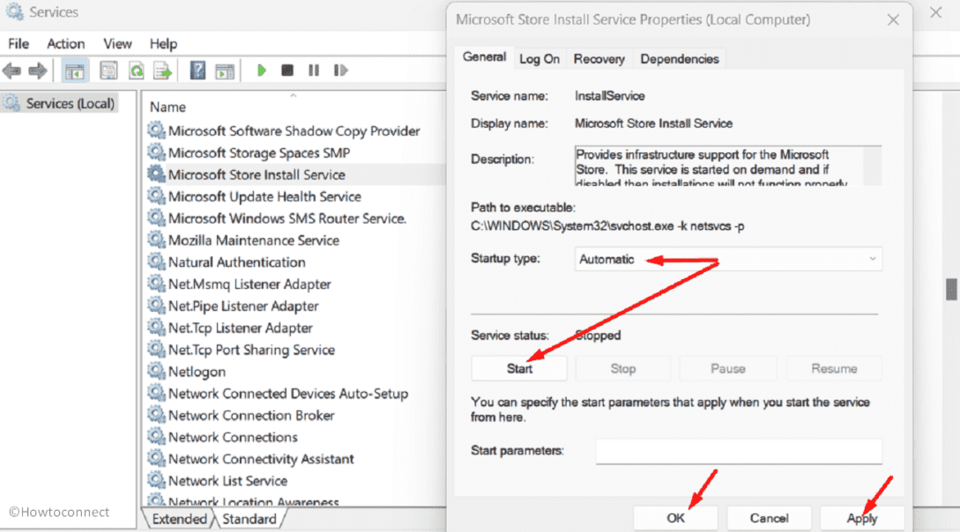
Task: Sort list by the Name column header
Action: pos(167,107)
